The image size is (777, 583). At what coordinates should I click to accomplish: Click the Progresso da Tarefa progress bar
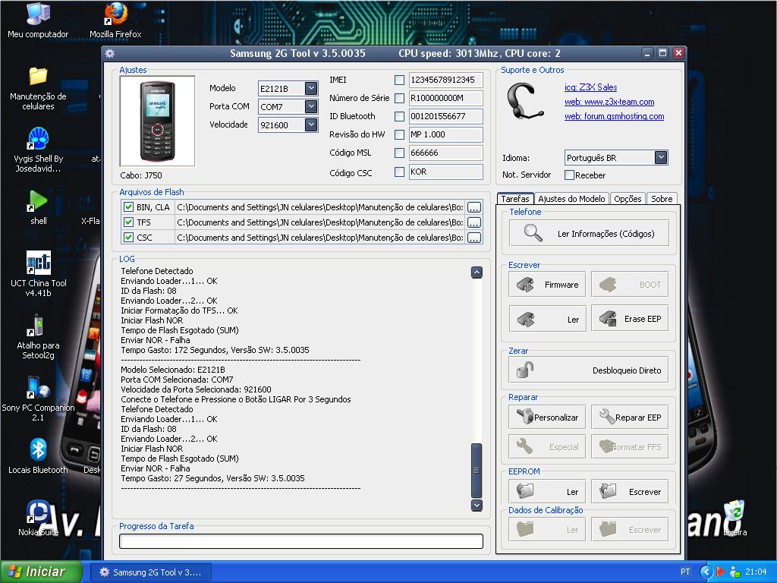[x=301, y=541]
